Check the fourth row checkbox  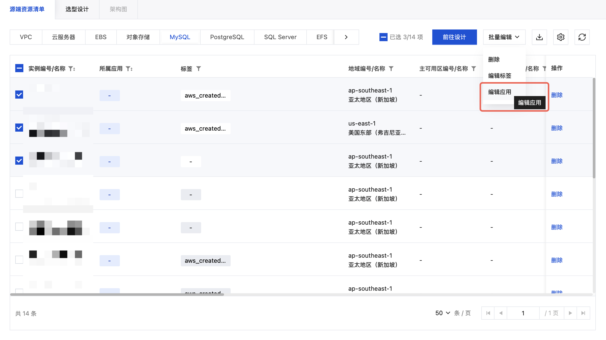pos(19,194)
